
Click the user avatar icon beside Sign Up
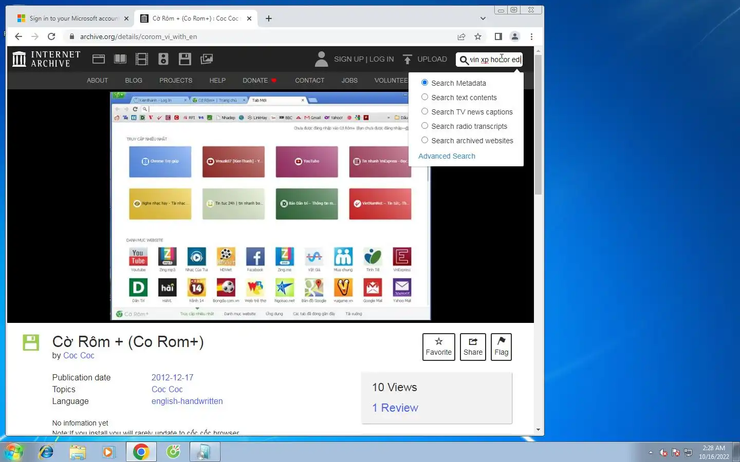point(321,59)
